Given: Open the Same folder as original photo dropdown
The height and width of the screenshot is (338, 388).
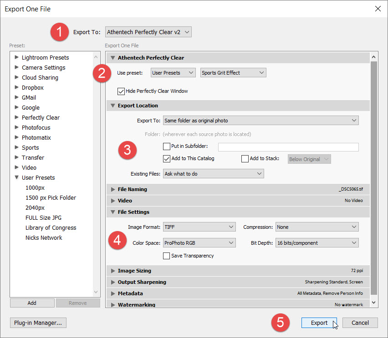Looking at the screenshot, I should click(x=261, y=121).
